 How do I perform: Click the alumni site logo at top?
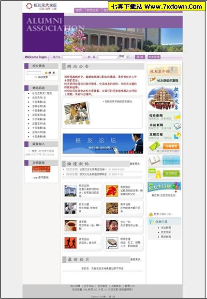[x=42, y=6]
